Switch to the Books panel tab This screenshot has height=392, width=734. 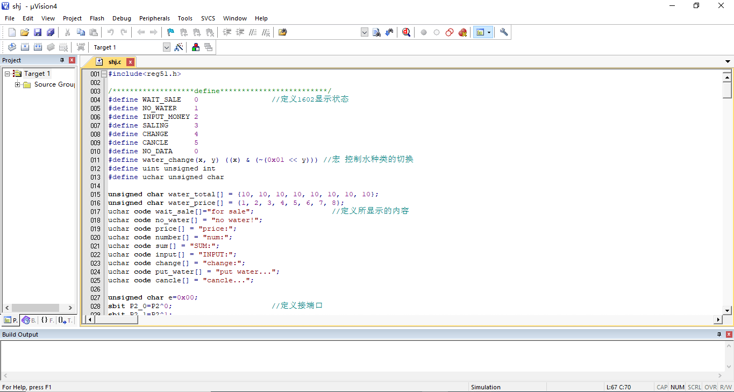click(28, 320)
